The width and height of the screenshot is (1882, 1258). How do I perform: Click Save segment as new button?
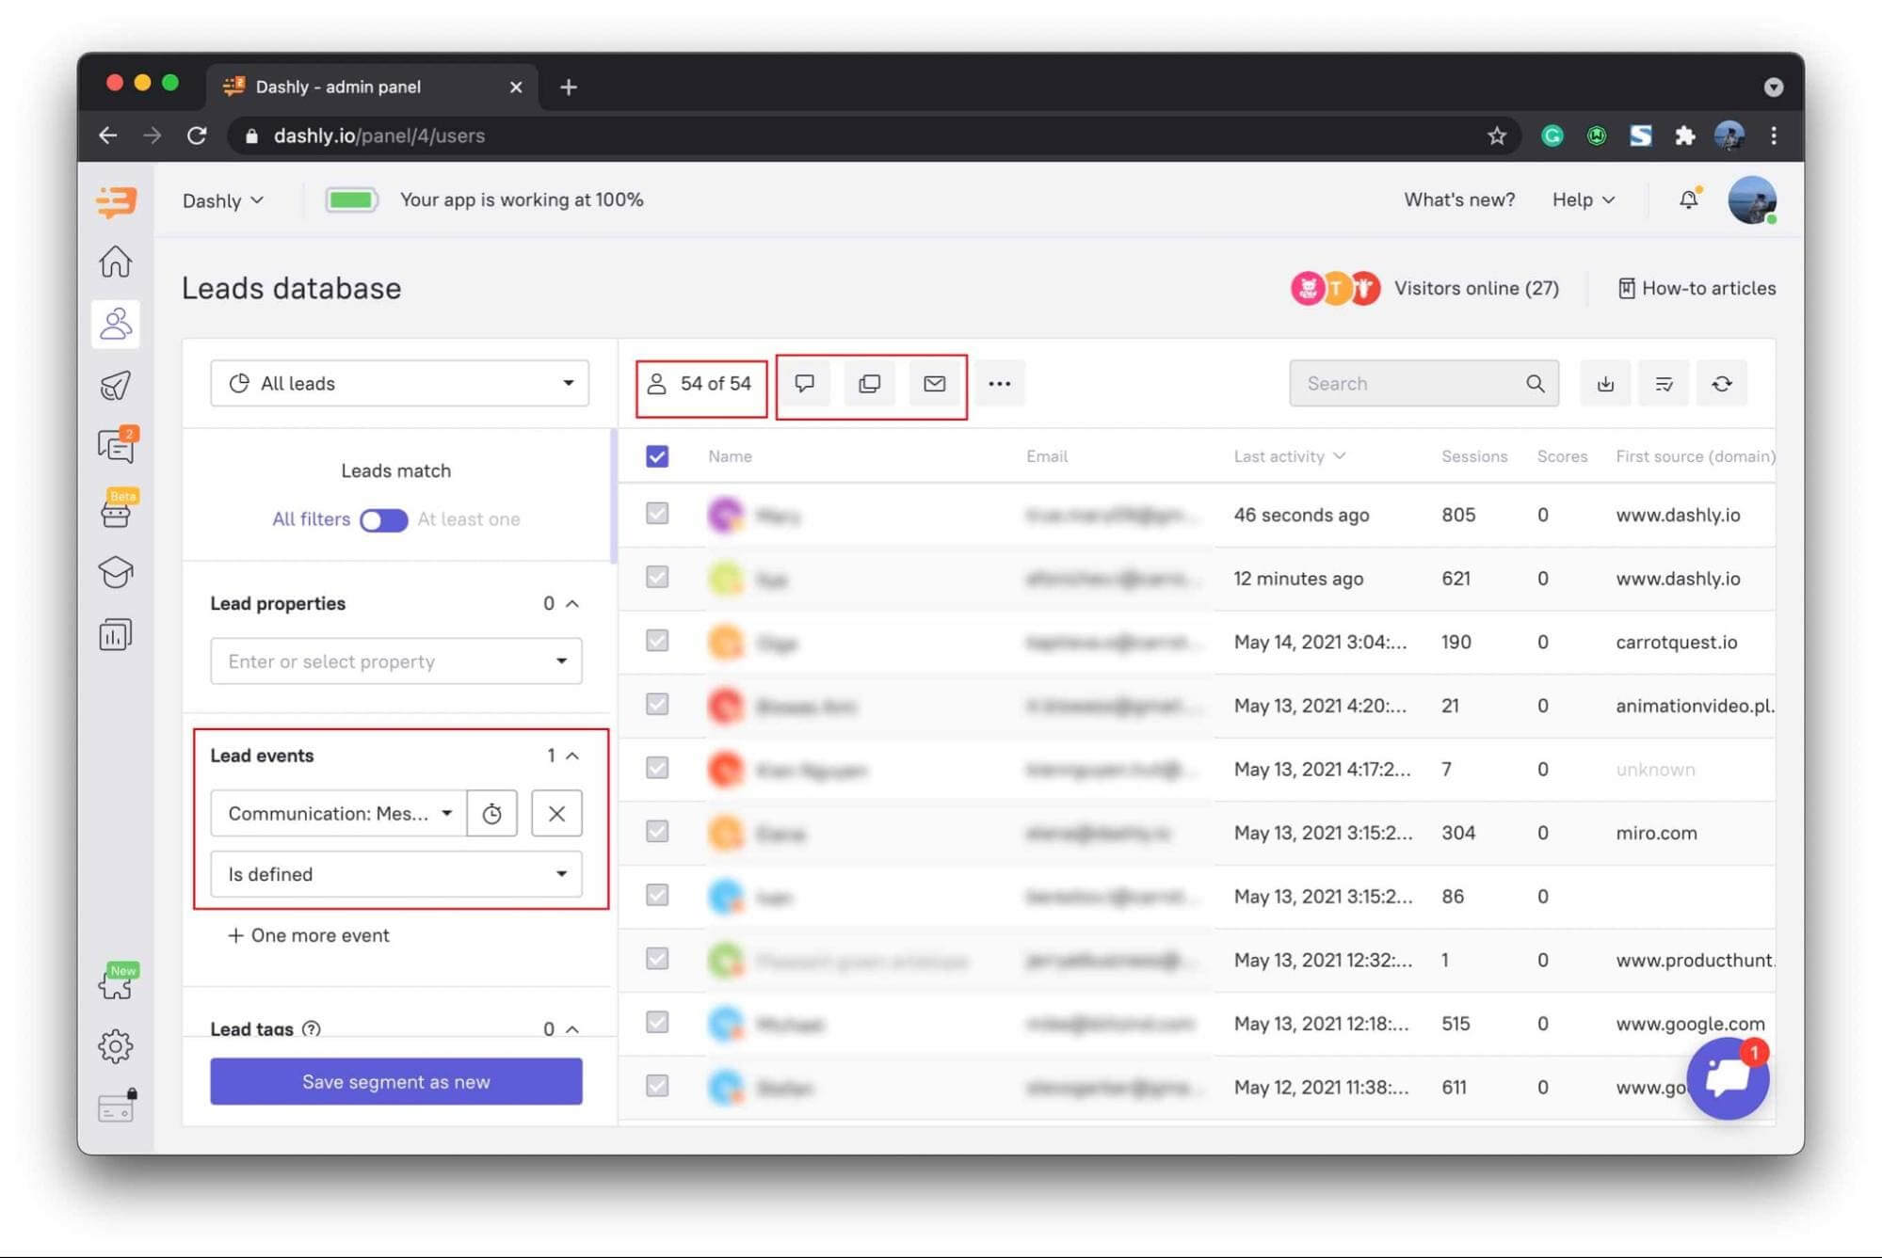395,1081
